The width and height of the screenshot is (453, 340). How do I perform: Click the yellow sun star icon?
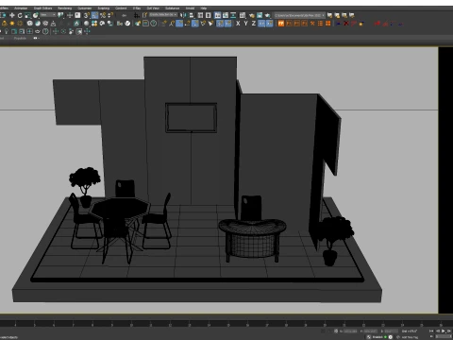point(12,23)
